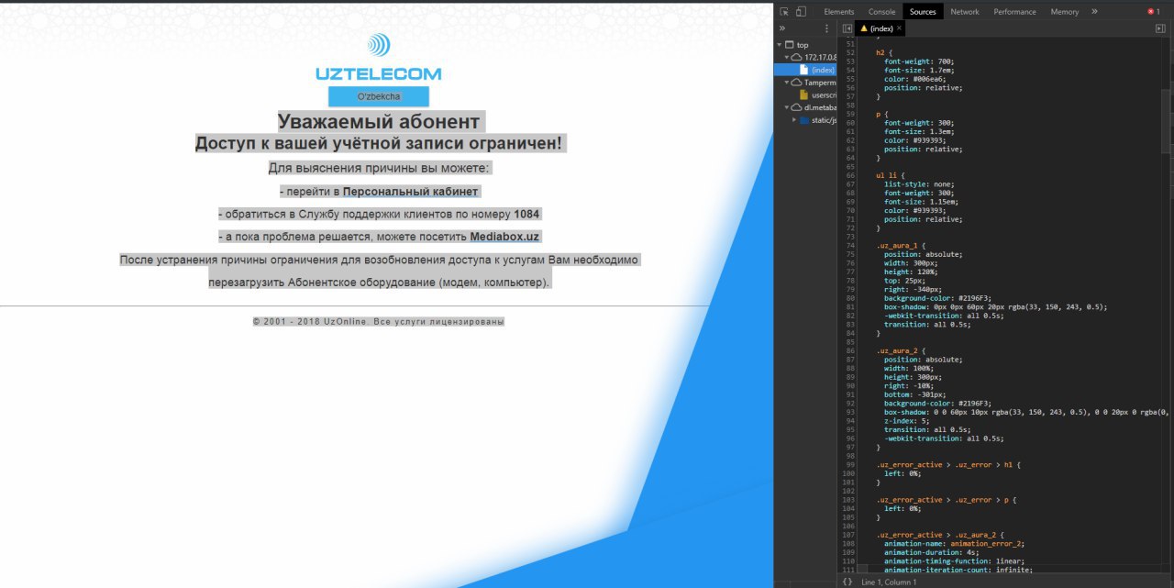The width and height of the screenshot is (1174, 588).
Task: Switch to the Performance tab
Action: pyautogui.click(x=1014, y=12)
